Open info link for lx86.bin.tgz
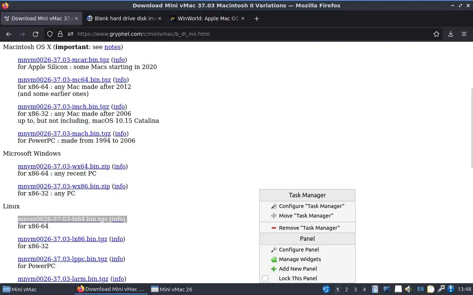Screen dimensions: 473x295 click(117, 239)
